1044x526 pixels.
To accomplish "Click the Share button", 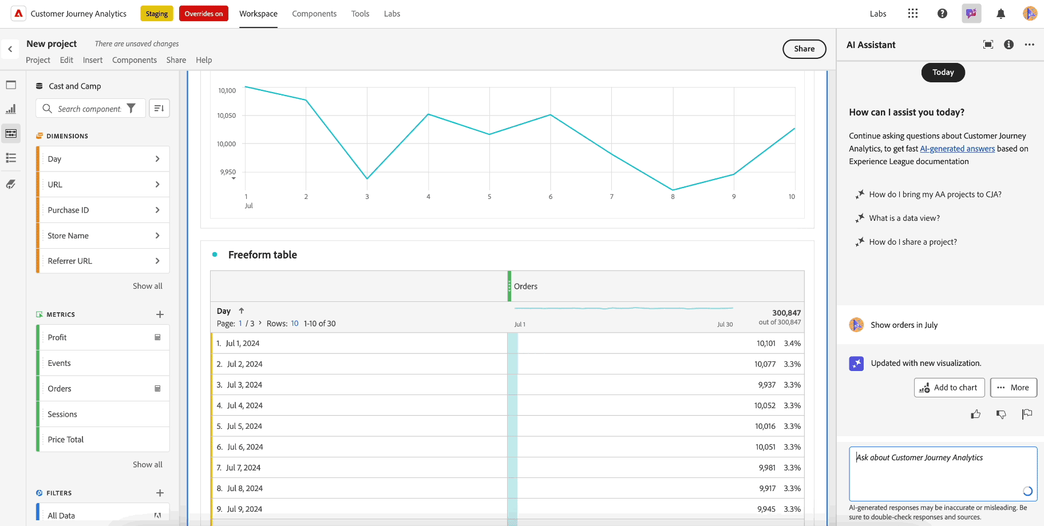I will [x=804, y=49].
